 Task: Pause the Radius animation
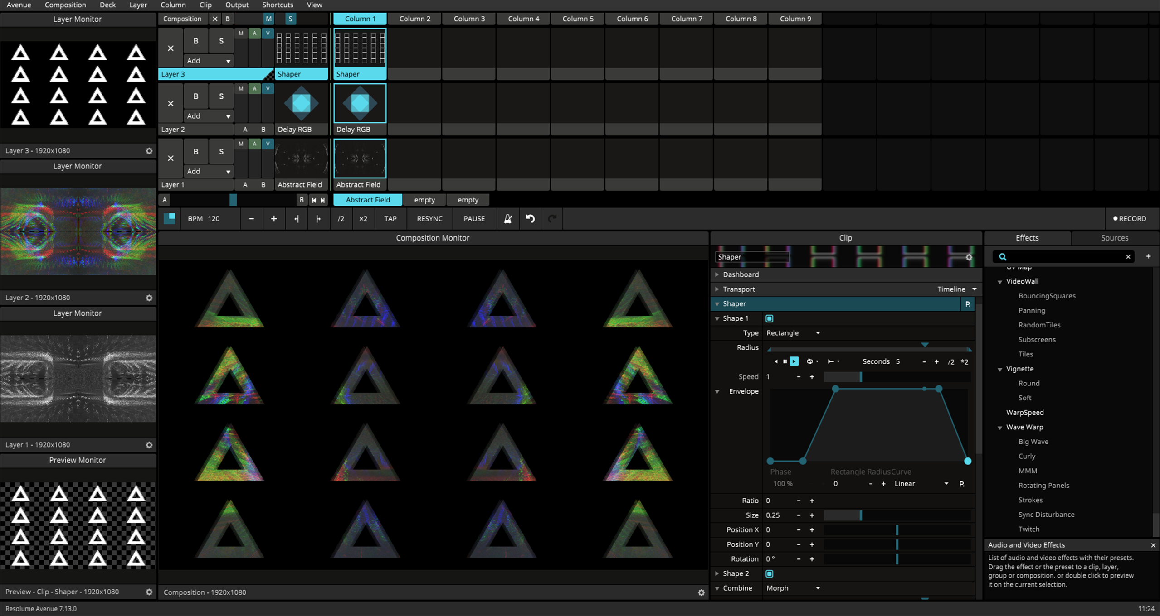[x=785, y=361]
